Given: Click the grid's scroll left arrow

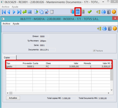Looking at the screenshot, I should pos(8,93).
